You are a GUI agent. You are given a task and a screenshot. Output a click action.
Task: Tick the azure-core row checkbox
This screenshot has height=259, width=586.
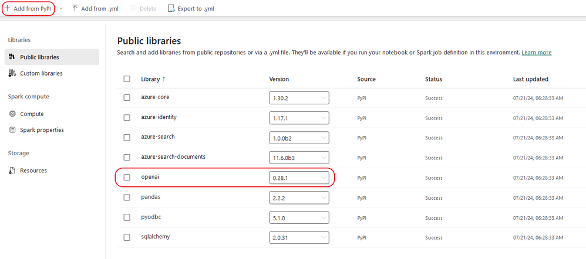pyautogui.click(x=127, y=98)
